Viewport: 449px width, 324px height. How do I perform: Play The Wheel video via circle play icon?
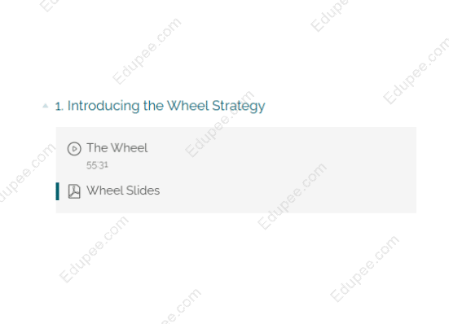[74, 149]
